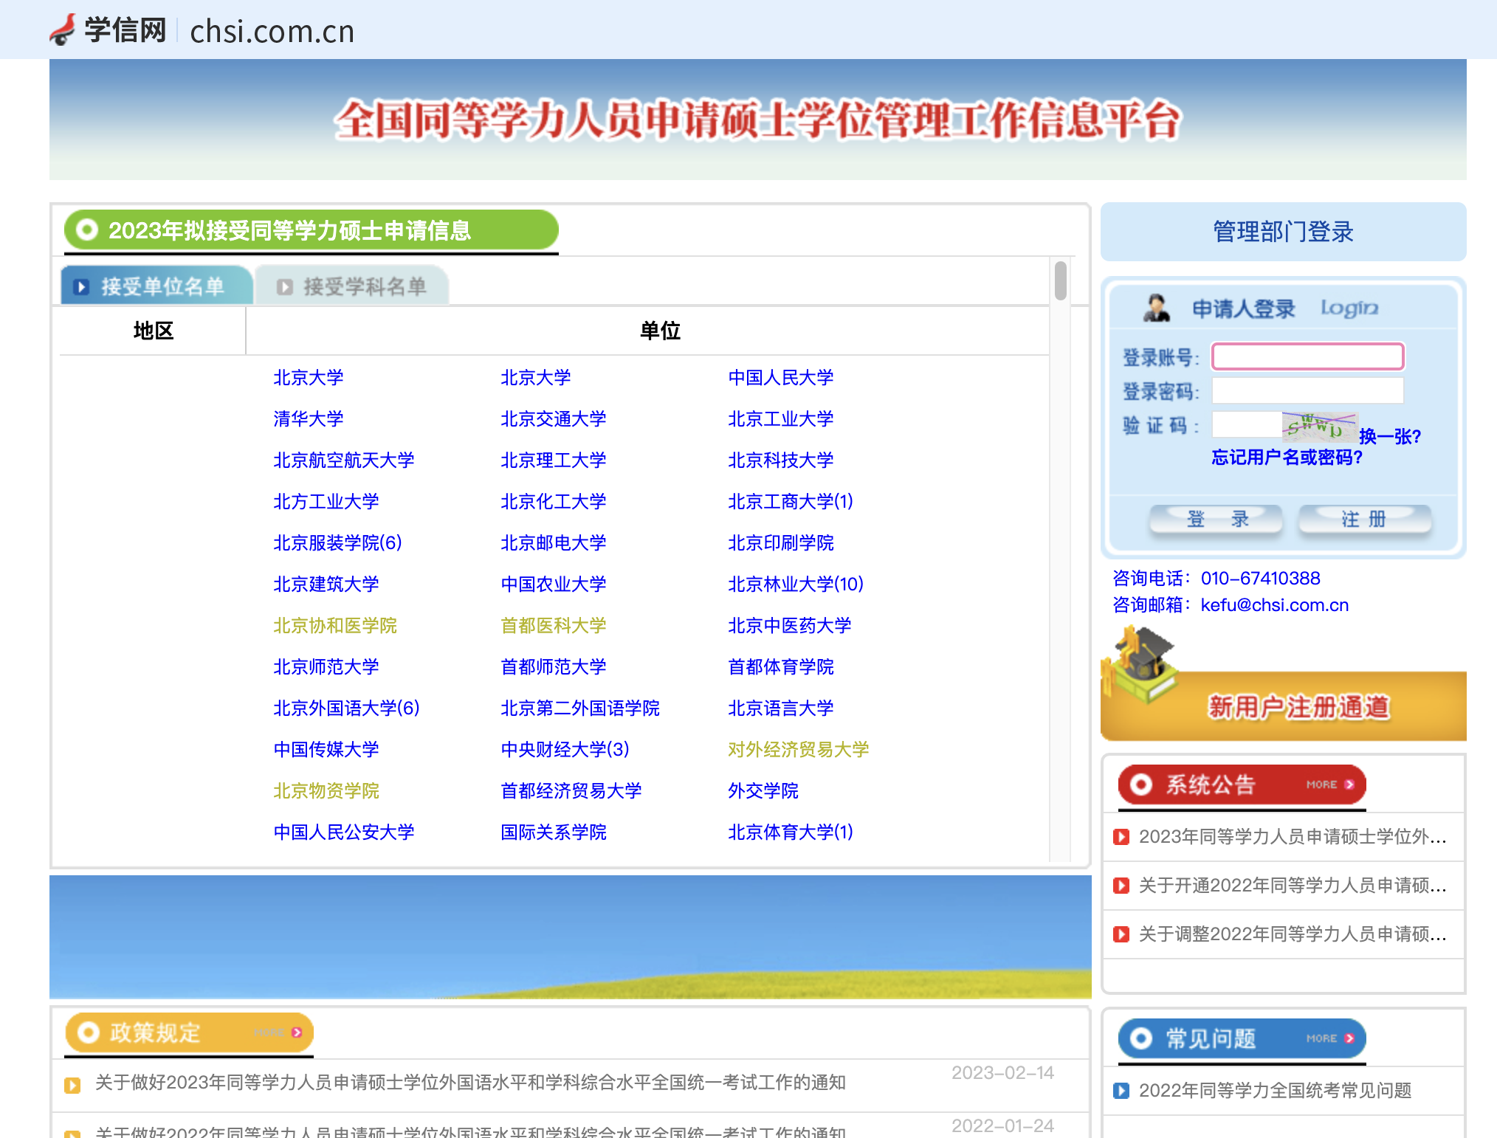Viewport: 1497px width, 1138px height.
Task: Open MORE in 常见问题 header
Action: pos(1330,1038)
